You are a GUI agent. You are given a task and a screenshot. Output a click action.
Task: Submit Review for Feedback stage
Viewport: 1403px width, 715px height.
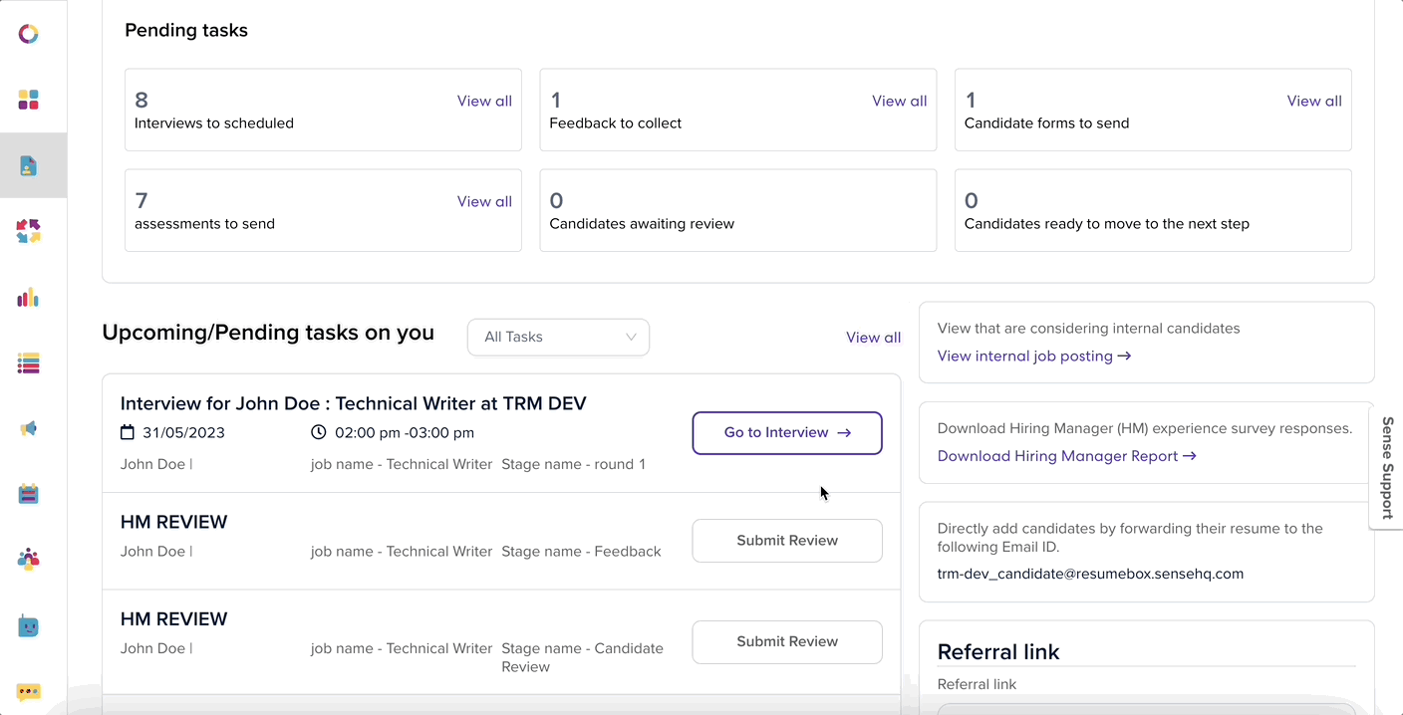pos(787,541)
